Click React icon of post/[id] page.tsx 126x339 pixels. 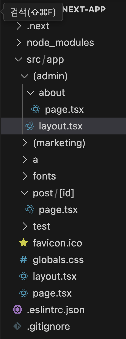[30, 210]
